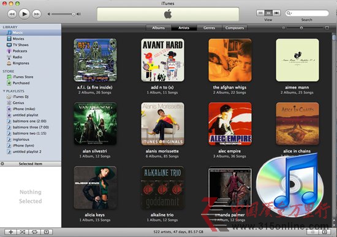Select baltimore one (2:00) playlist
This screenshot has height=237, width=337.
(x=31, y=121)
